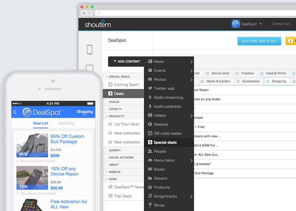Click the Songs/tracks music note icon
This screenshot has height=211, width=296.
point(150,196)
